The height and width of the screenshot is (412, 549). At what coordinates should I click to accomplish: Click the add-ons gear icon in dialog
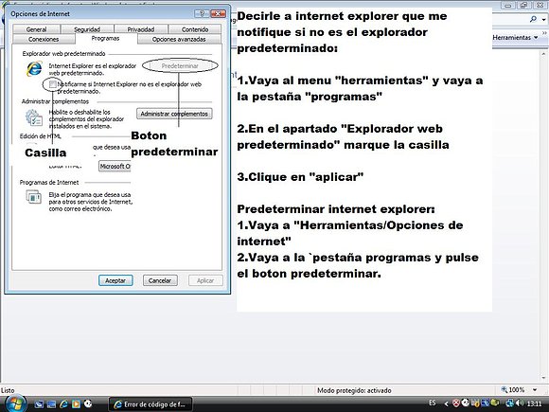(x=34, y=117)
